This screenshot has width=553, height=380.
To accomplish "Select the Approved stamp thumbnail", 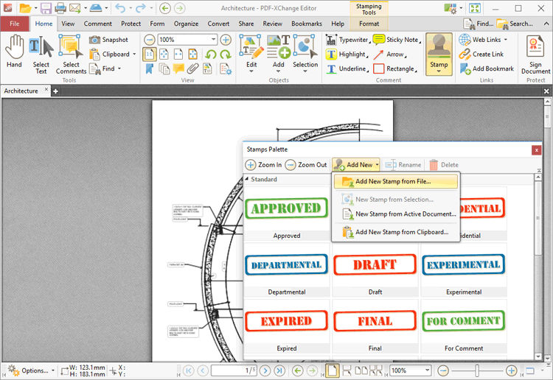I will pyautogui.click(x=286, y=214).
